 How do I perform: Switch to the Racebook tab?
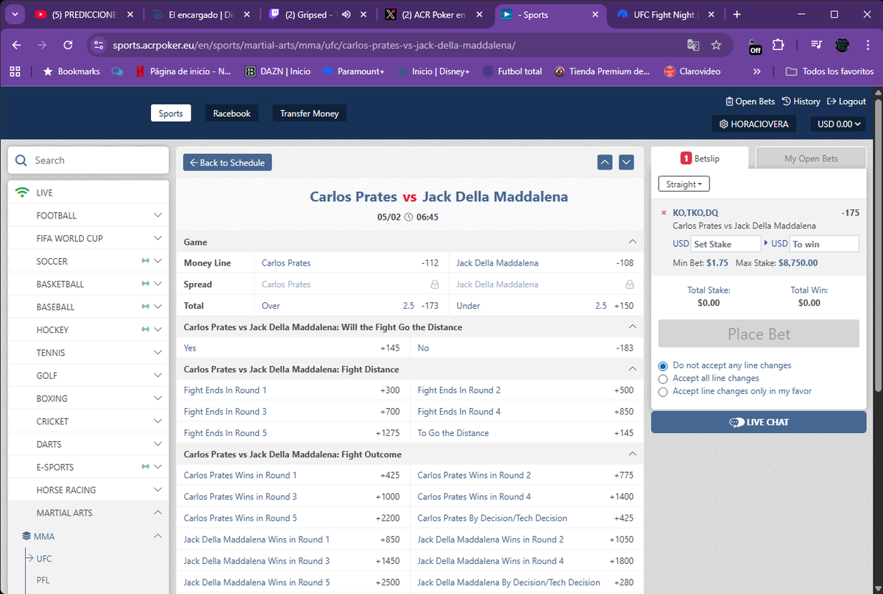[232, 113]
